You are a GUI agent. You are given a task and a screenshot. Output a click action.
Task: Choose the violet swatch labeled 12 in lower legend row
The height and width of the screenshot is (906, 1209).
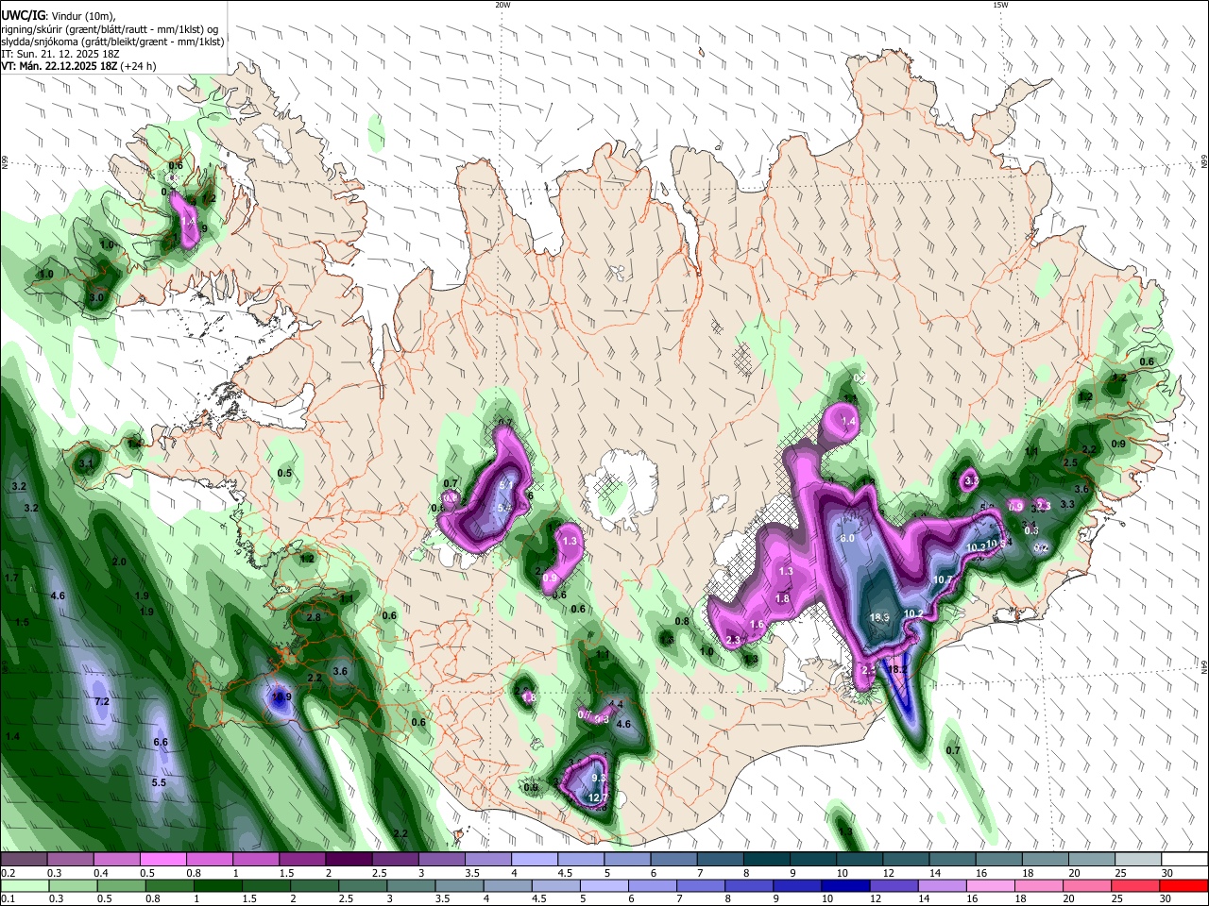coord(894,885)
